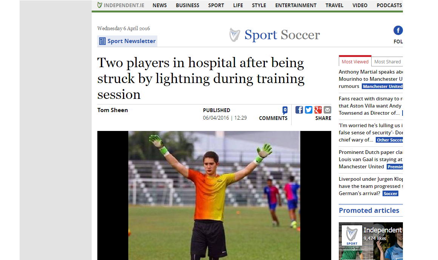
Task: Share the article on Google Plus
Action: pyautogui.click(x=318, y=110)
